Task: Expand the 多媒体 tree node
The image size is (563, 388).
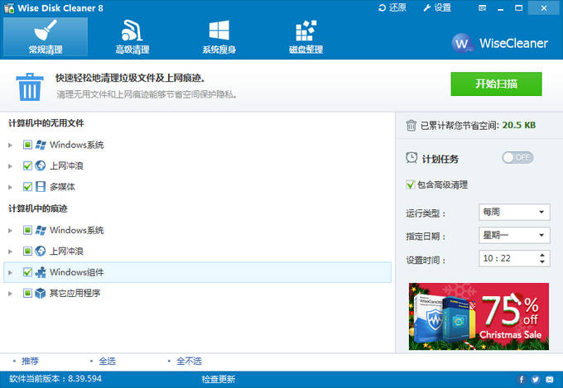Action: click(x=11, y=187)
